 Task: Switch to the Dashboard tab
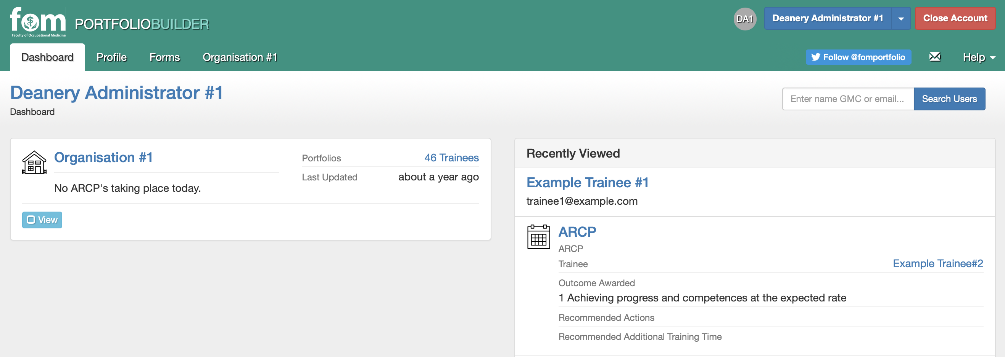click(x=48, y=57)
